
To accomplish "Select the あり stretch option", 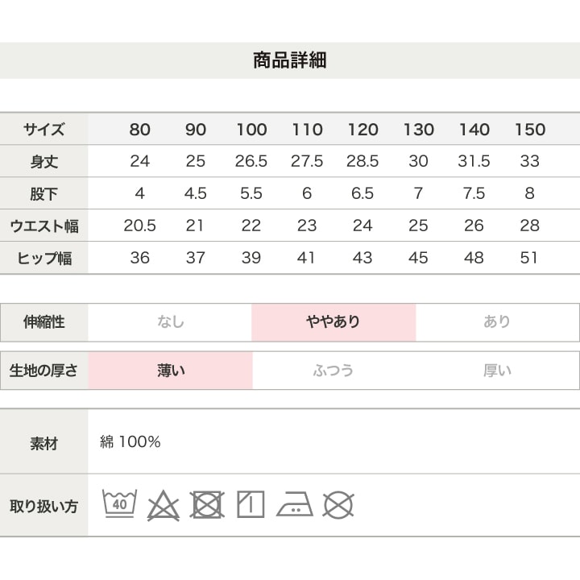I will (x=497, y=322).
